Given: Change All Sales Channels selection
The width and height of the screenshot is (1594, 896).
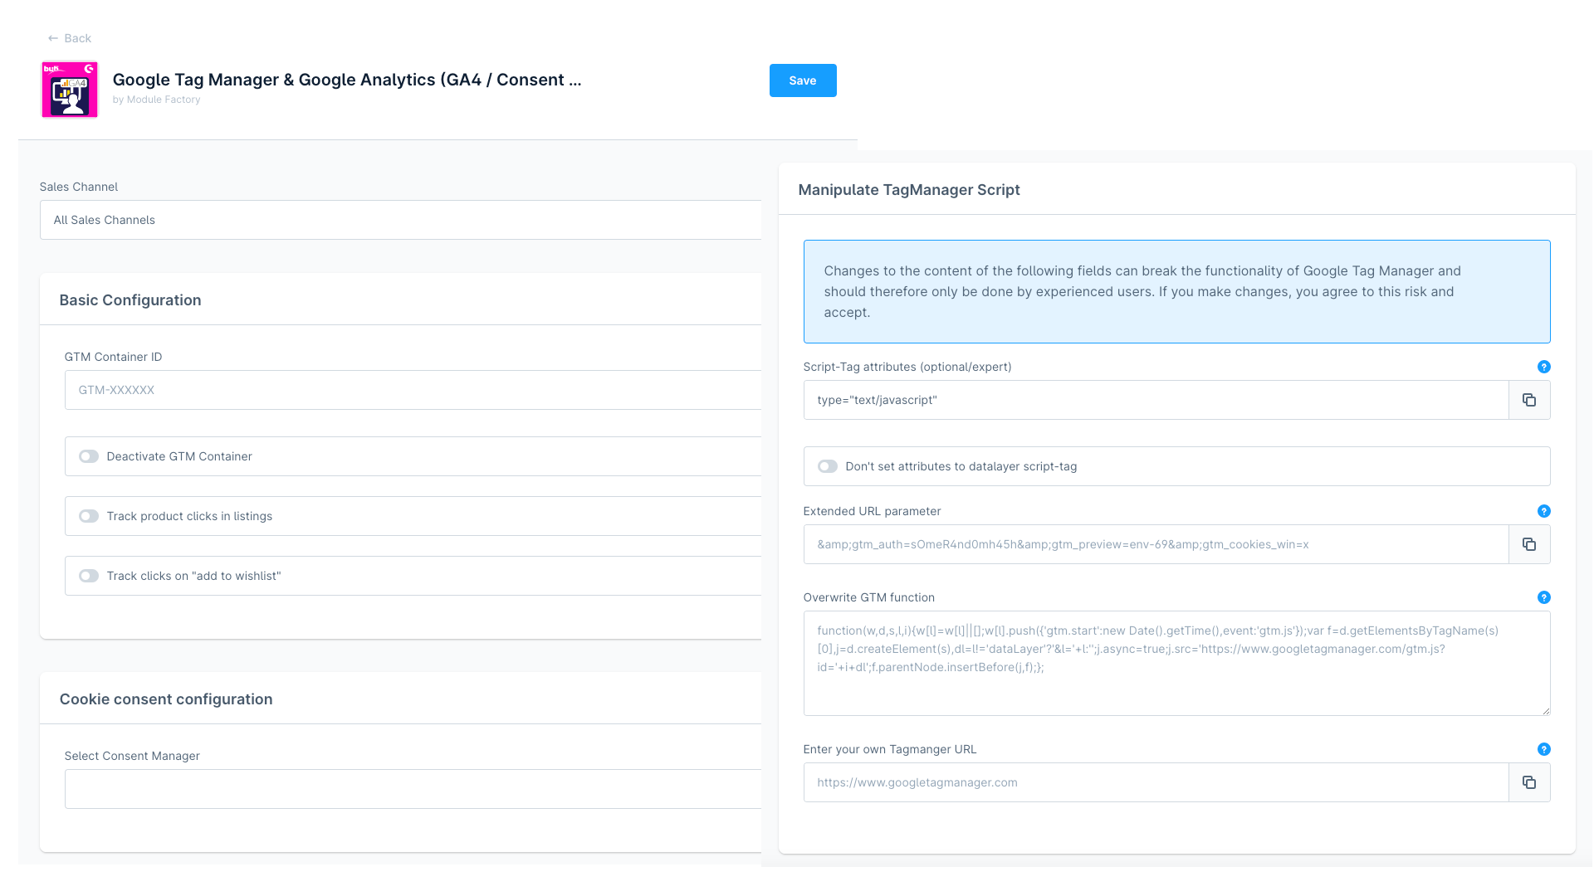Looking at the screenshot, I should point(400,220).
